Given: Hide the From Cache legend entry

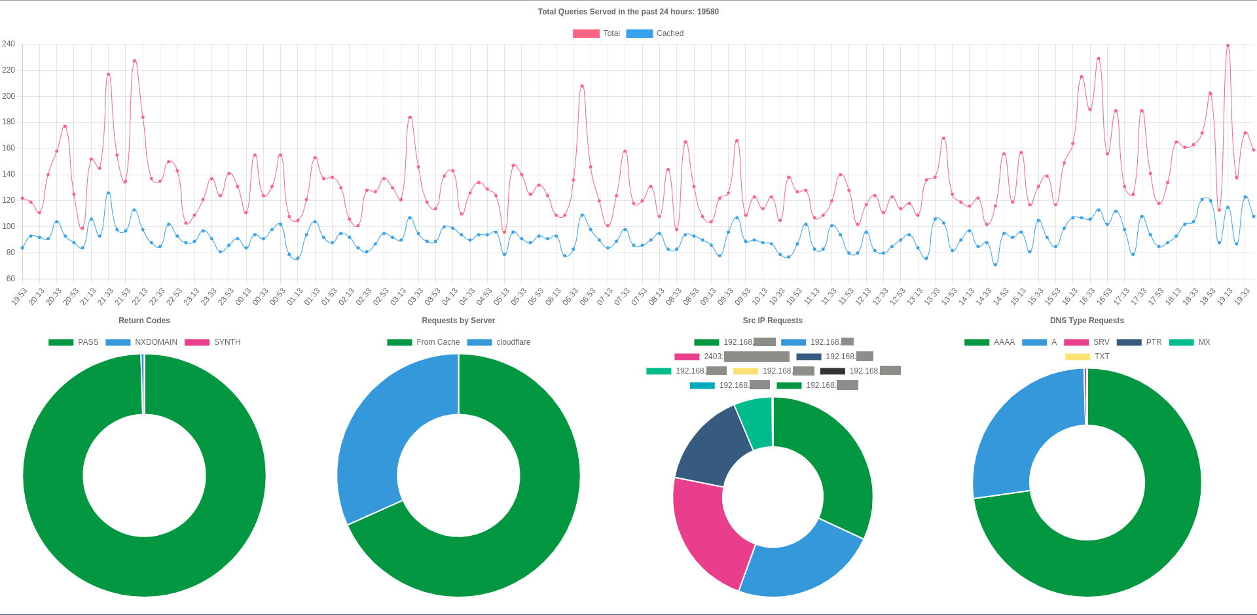Looking at the screenshot, I should coord(424,342).
